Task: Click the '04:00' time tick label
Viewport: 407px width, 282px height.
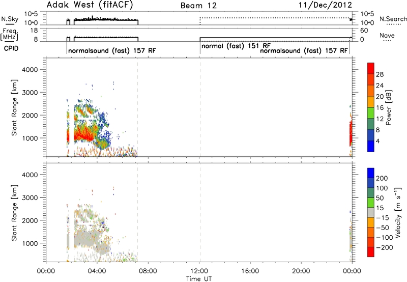Action: pyautogui.click(x=97, y=271)
